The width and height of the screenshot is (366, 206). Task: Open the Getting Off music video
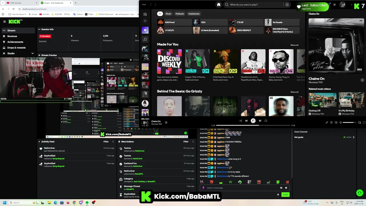pos(322,104)
